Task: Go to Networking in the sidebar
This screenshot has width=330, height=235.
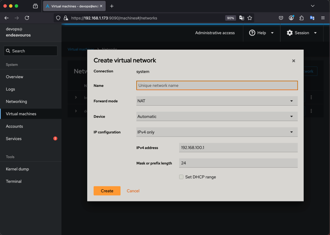Action: click(16, 101)
